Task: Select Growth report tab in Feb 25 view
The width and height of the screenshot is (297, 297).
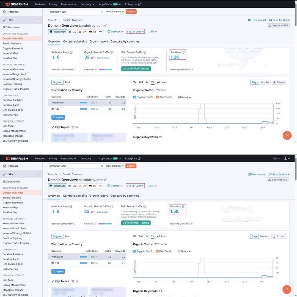Action: 99,42
